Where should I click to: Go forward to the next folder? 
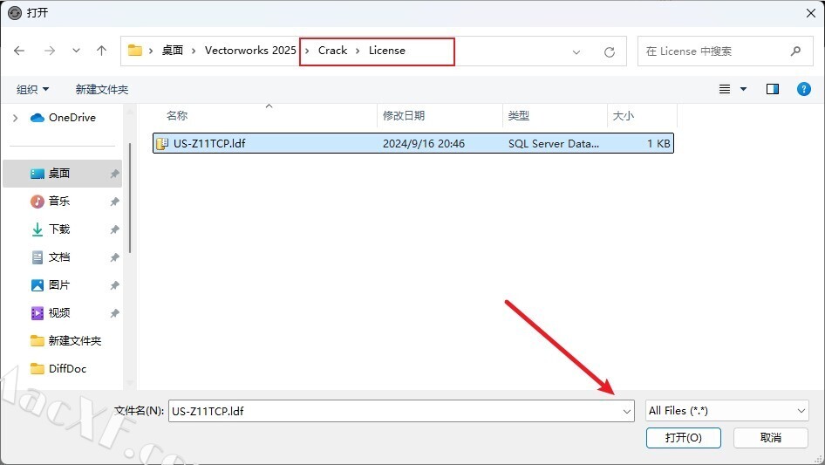50,51
